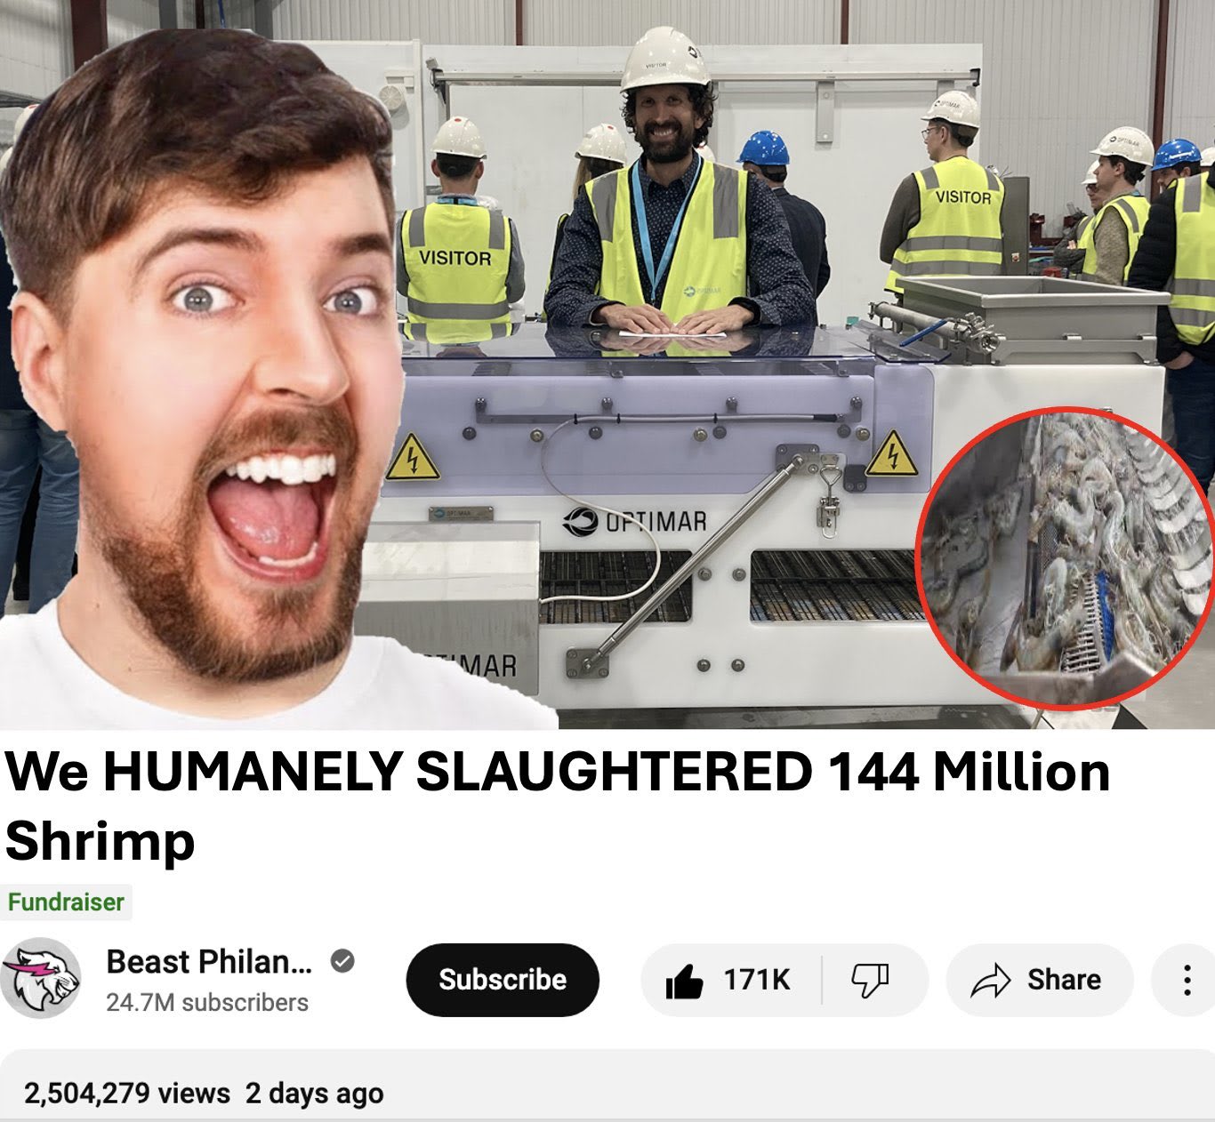Click the video title about 144 Million Shrimp

(x=558, y=805)
